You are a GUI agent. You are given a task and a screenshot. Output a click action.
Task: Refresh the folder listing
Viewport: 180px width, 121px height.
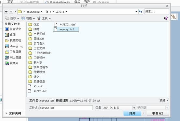tap(141, 12)
